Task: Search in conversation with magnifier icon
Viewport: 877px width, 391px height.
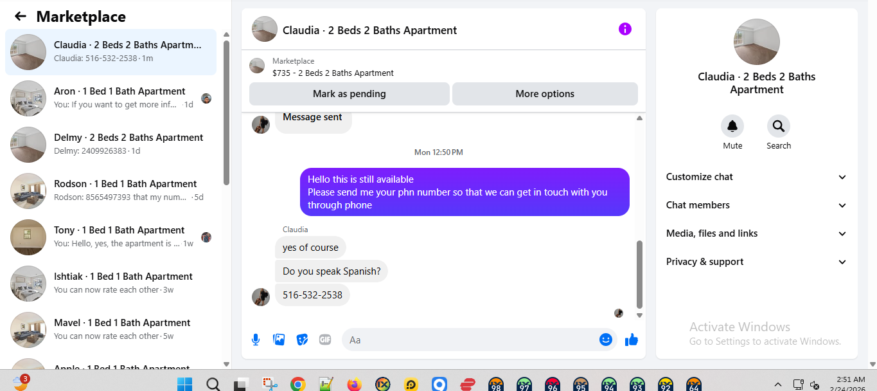Action: point(779,126)
